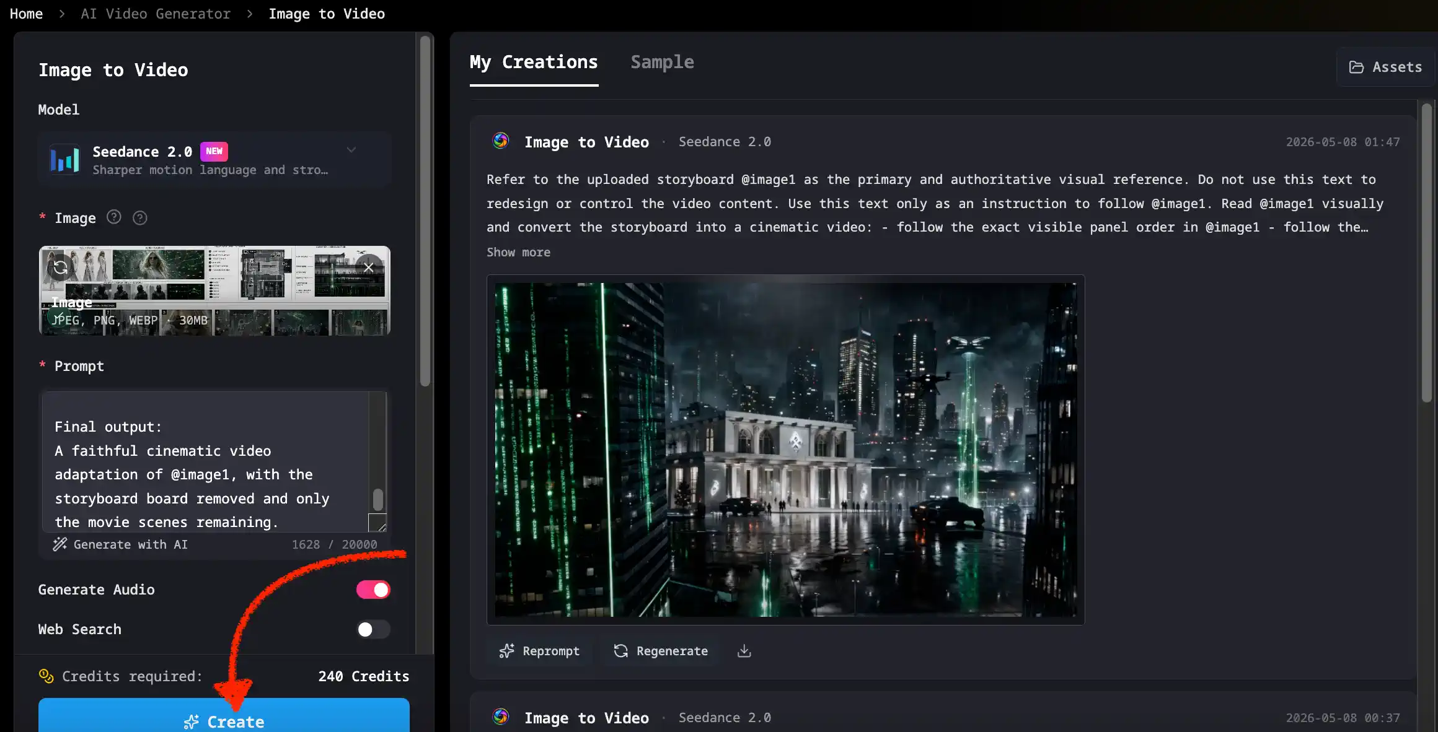Click the Regenerate button

click(661, 651)
